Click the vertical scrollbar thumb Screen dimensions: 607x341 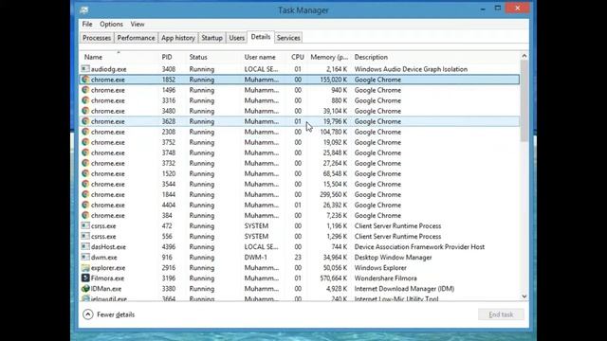(524, 100)
